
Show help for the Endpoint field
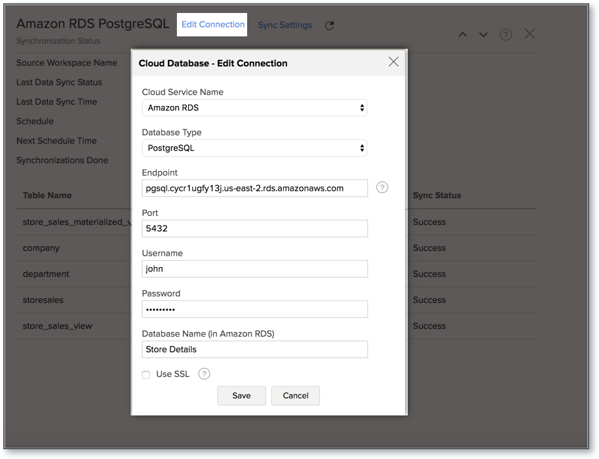pyautogui.click(x=382, y=187)
